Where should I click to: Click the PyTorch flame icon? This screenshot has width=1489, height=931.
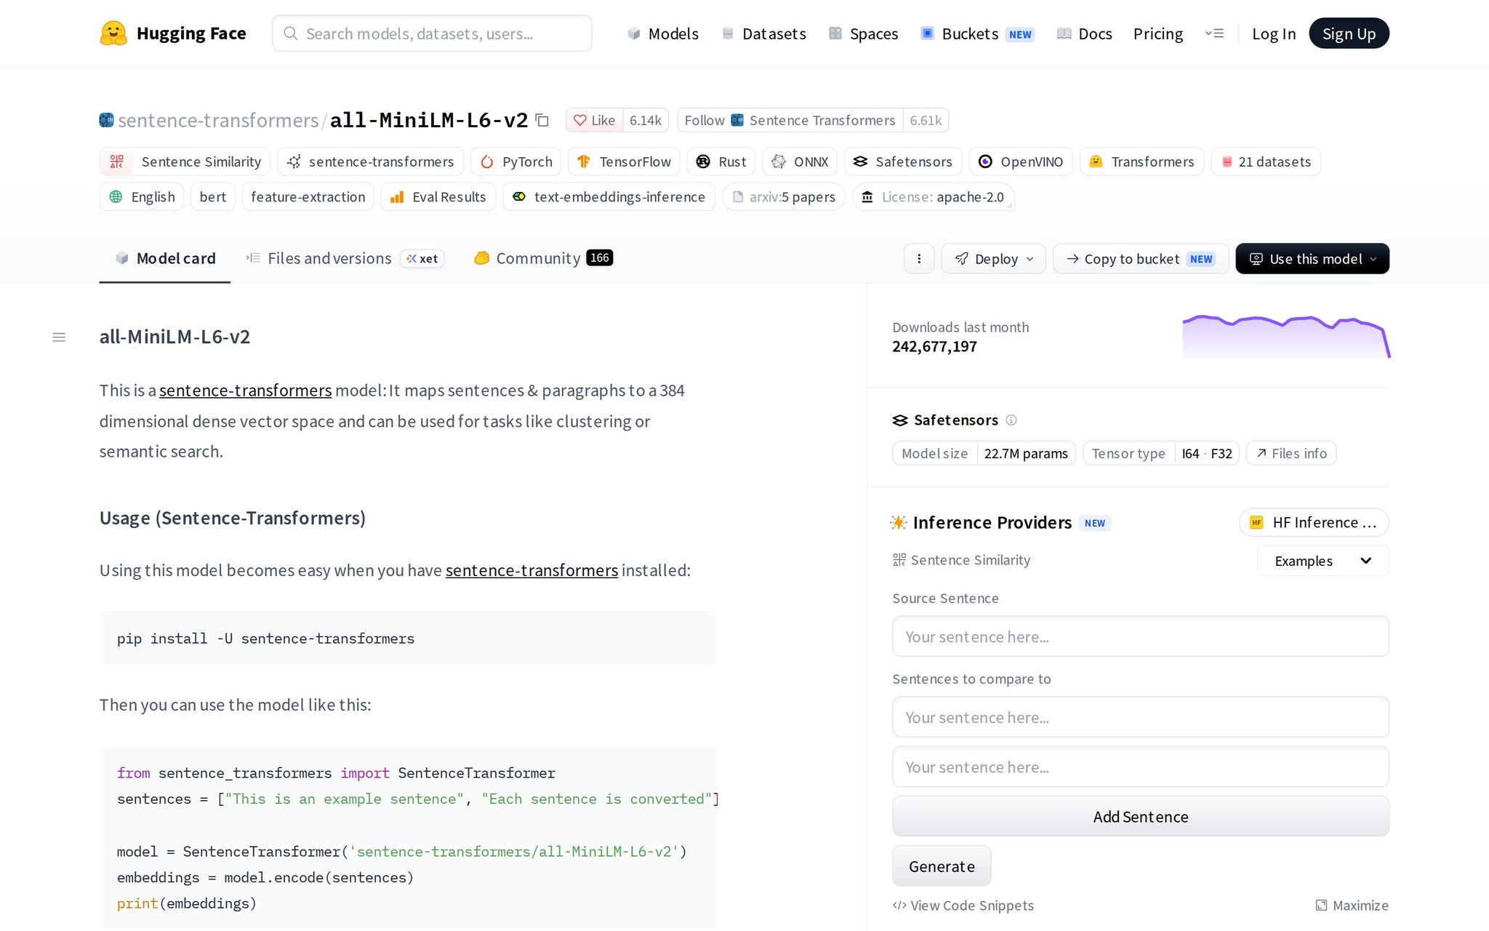click(487, 161)
